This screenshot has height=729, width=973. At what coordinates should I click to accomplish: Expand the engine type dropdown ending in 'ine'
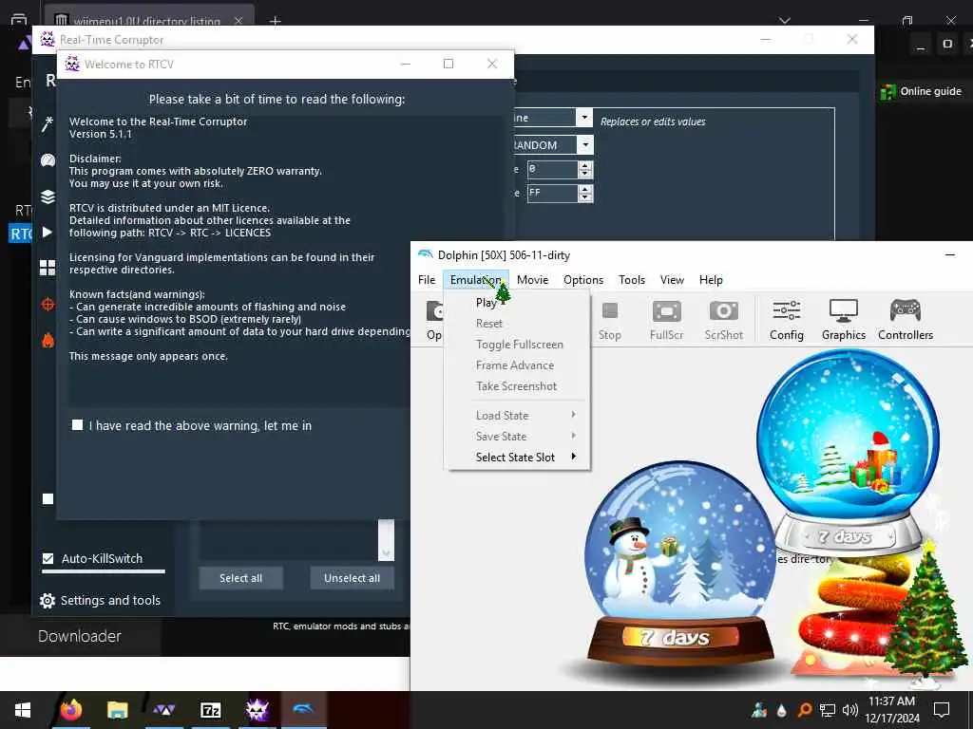click(584, 117)
